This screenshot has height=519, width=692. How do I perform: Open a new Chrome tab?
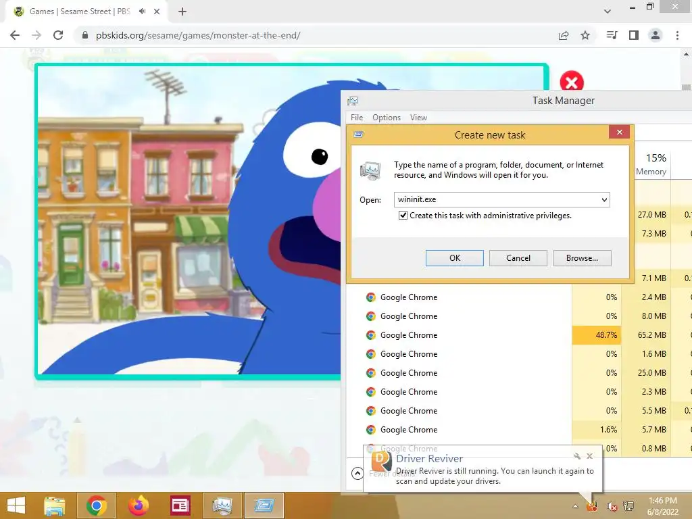click(182, 11)
